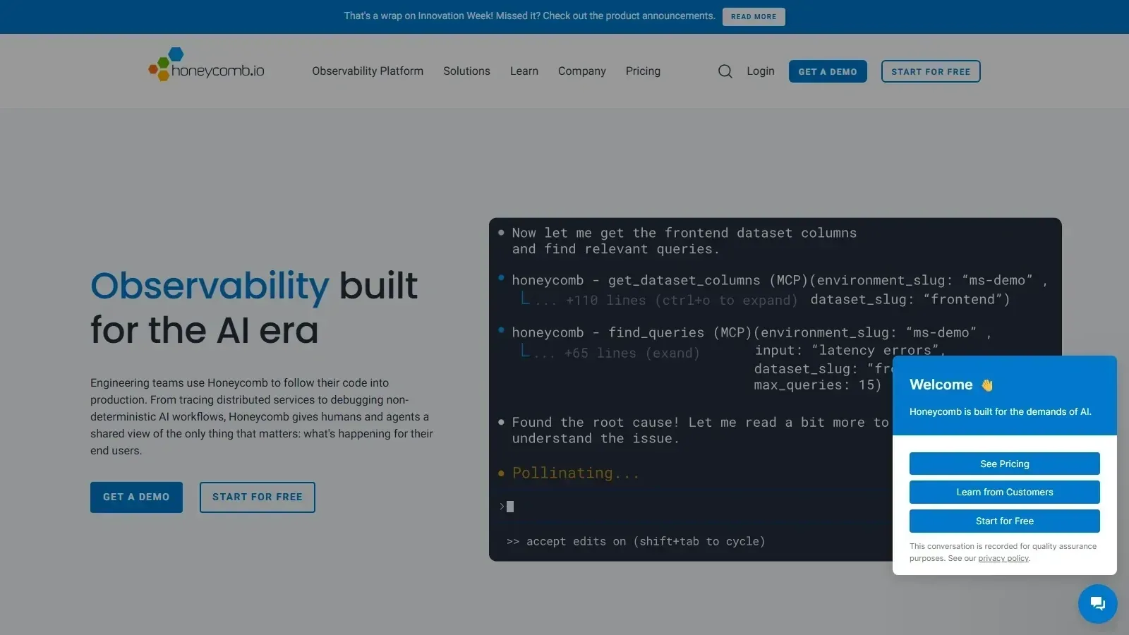Select Start for Free in chat widget
1129x635 pixels.
coord(1005,521)
